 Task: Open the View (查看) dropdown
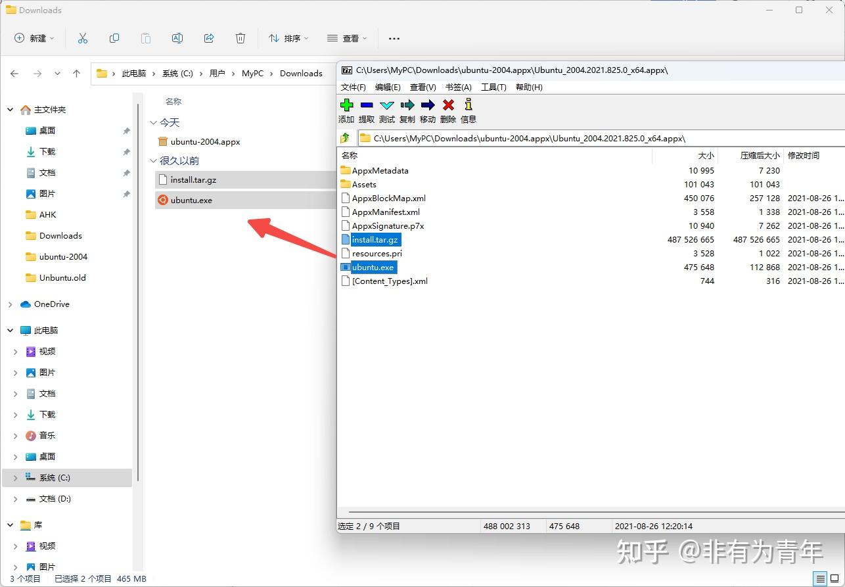[x=347, y=38]
